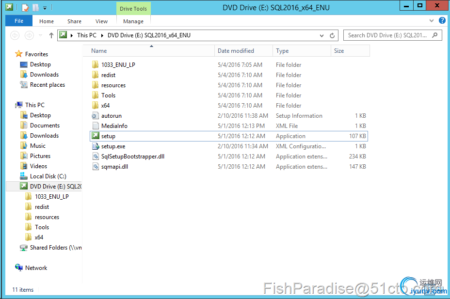This screenshot has height=299, width=450.
Task: Open the Pictures folder in sidebar
Action: coord(40,156)
